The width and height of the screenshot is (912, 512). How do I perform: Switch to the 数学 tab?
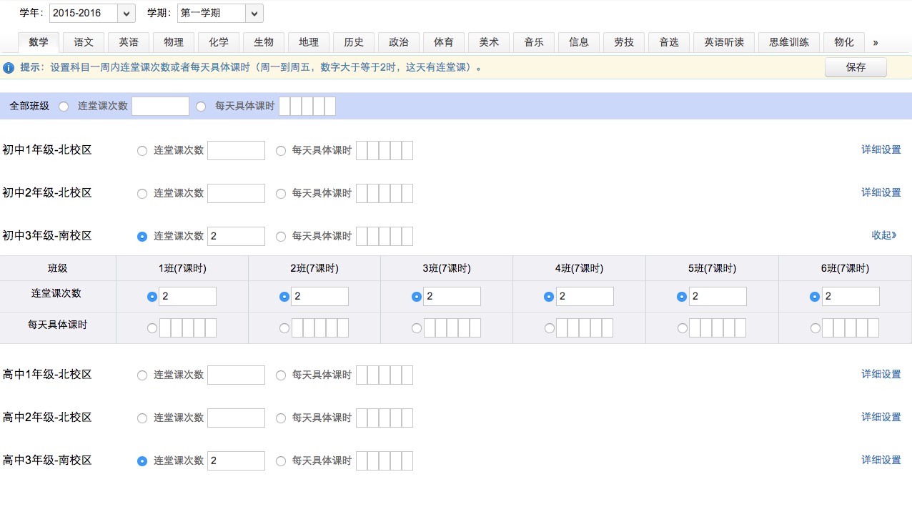pos(39,42)
